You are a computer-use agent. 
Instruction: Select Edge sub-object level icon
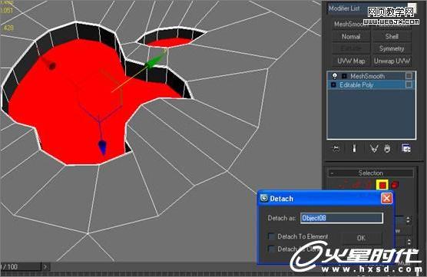point(356,185)
